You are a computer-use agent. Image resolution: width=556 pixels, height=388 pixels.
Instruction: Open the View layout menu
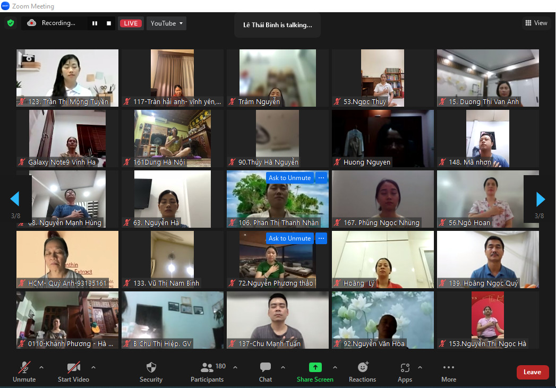tap(536, 23)
